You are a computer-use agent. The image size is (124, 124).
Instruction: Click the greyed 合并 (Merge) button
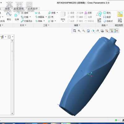click(71, 21)
